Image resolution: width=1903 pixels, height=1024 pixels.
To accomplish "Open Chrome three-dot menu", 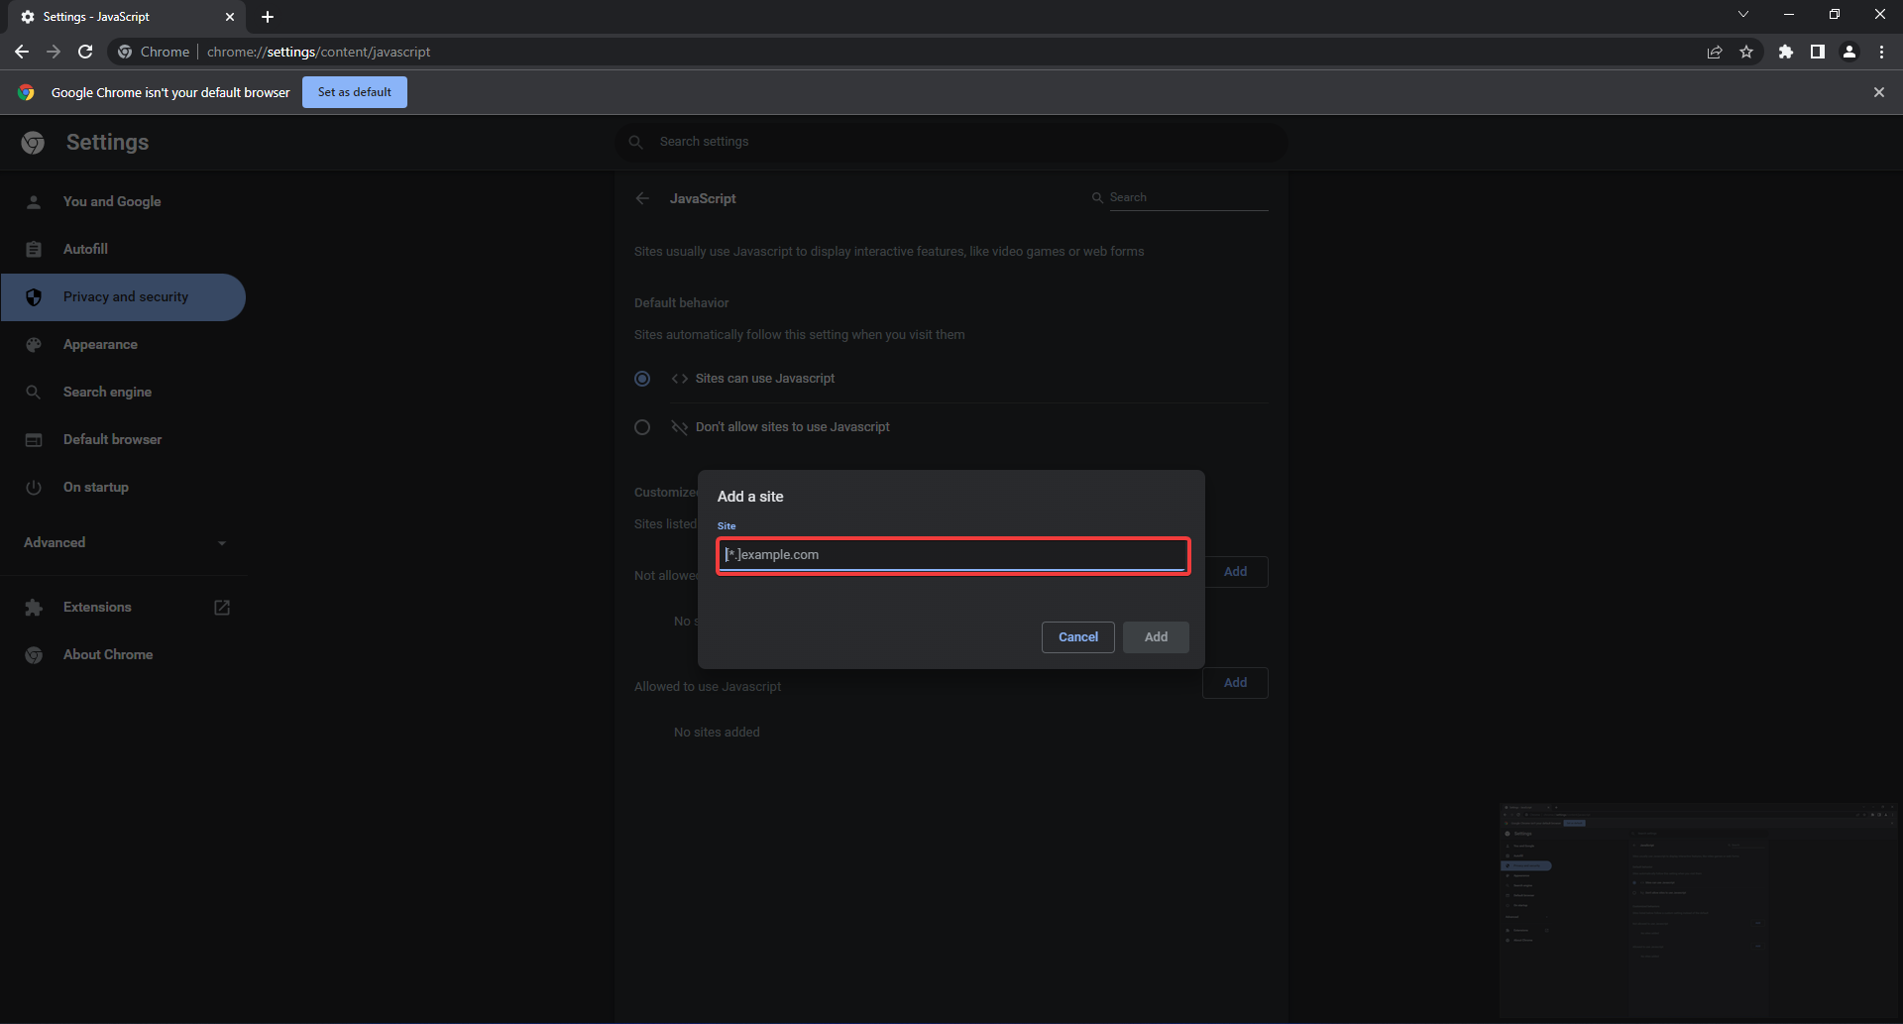I will (1881, 52).
